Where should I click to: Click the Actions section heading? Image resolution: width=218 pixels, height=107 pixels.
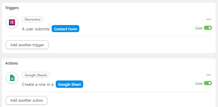[x=12, y=63]
